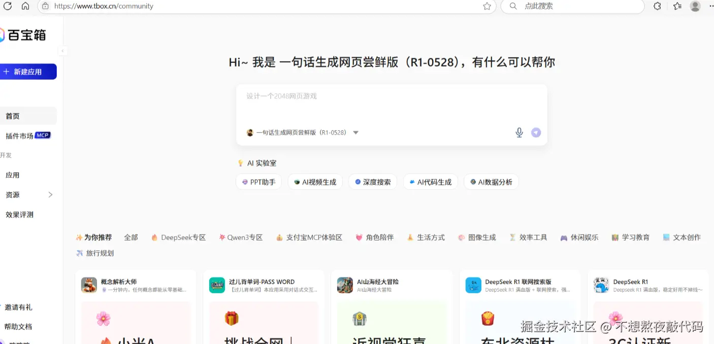Send the prompt with the arrow button
714x344 pixels.
(536, 132)
